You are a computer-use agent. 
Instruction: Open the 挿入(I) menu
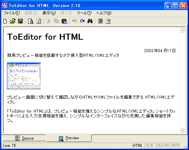(x=66, y=13)
